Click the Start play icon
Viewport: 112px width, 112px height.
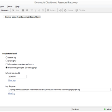click(13, 10)
